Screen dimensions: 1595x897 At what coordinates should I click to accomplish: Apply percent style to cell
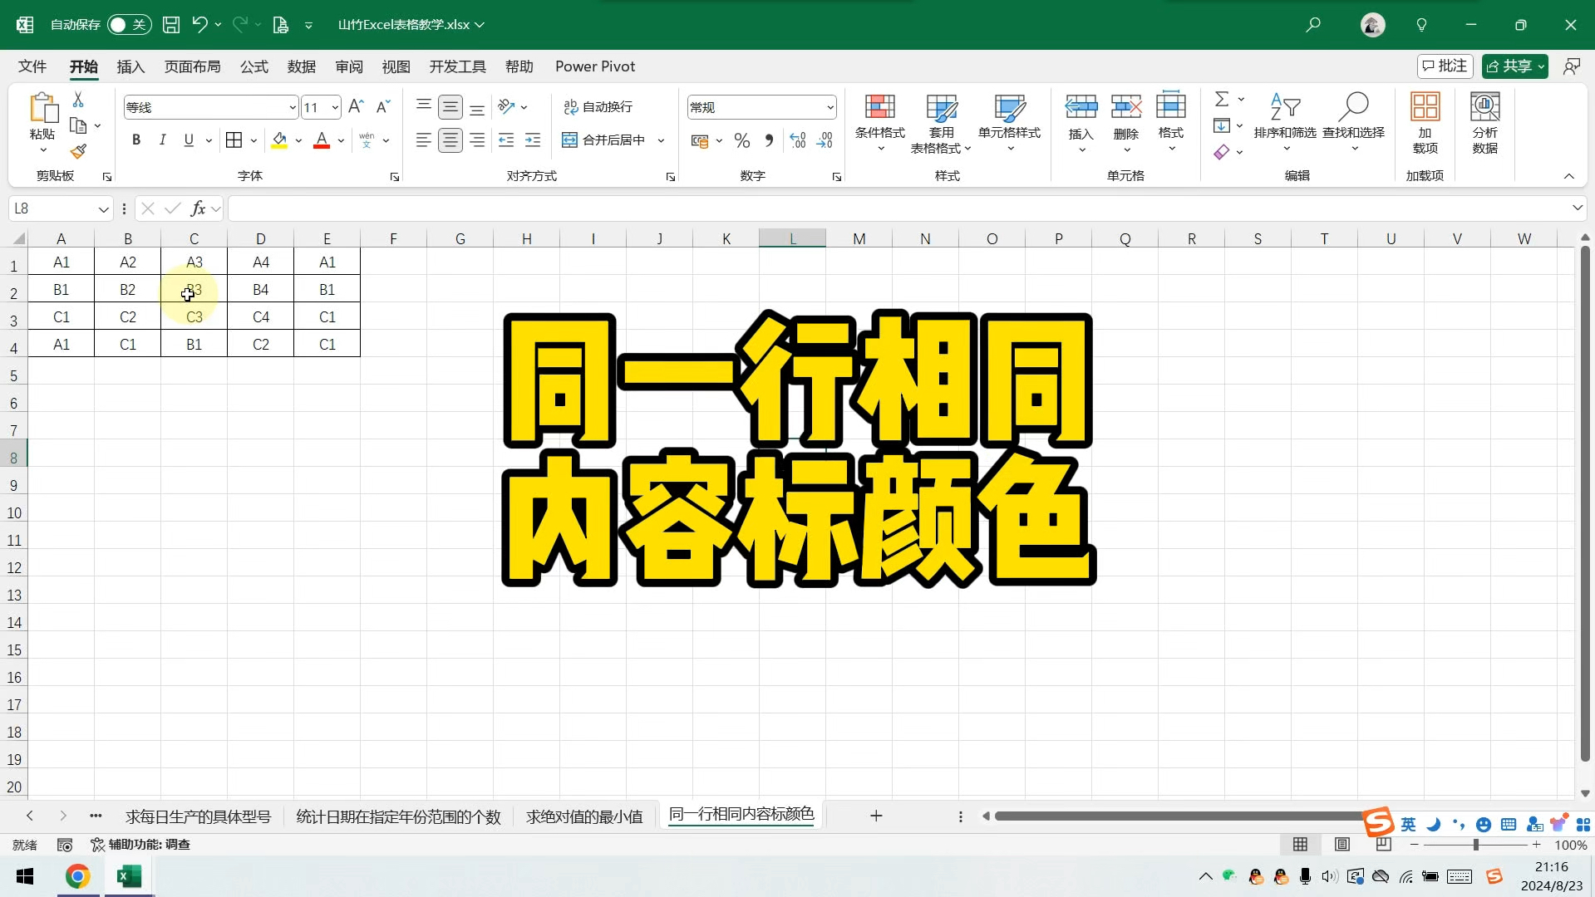[x=741, y=140]
